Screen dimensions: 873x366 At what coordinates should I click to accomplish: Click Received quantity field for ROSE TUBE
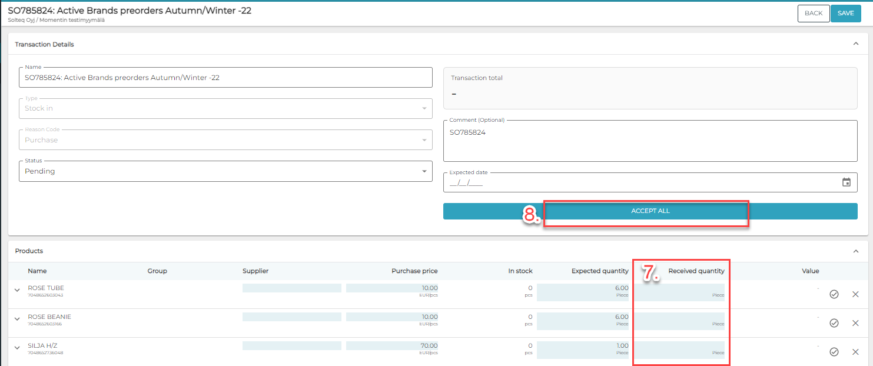coord(680,292)
